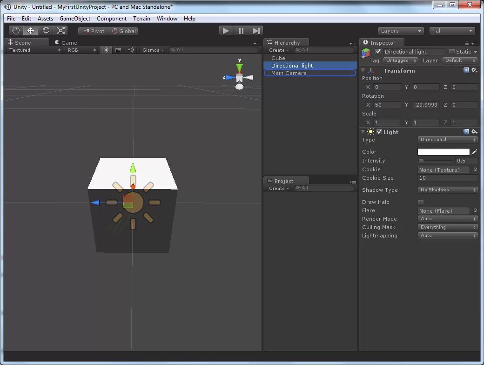Click the scene orientation gizmo Z axis
484x365 pixels.
pyautogui.click(x=230, y=77)
